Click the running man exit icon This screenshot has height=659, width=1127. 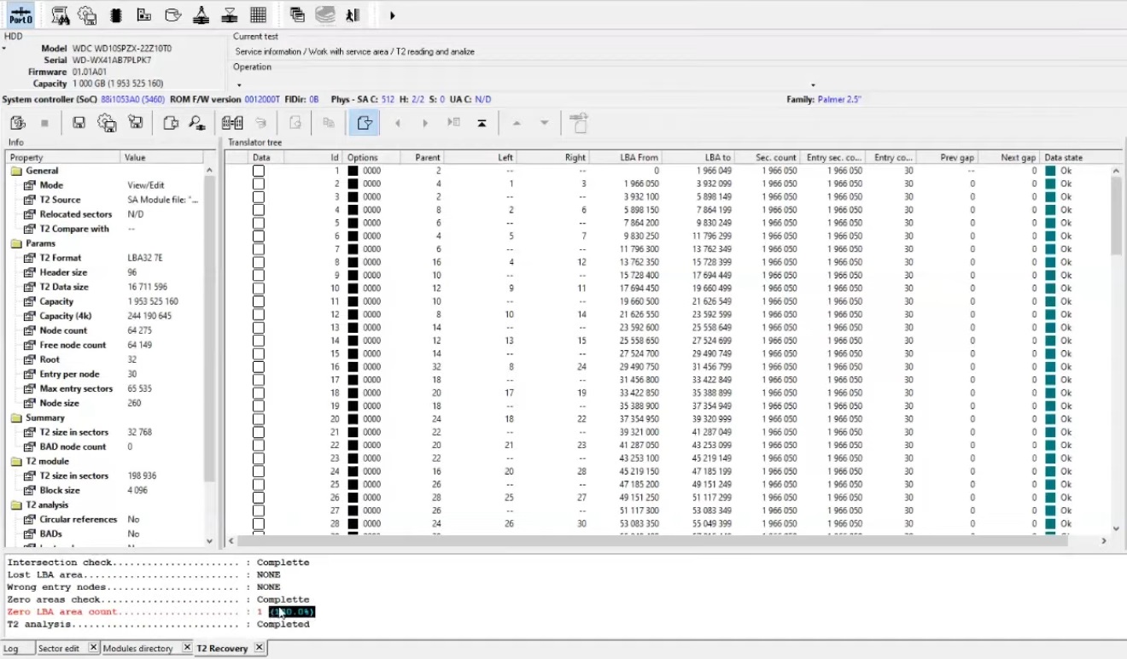(x=352, y=15)
